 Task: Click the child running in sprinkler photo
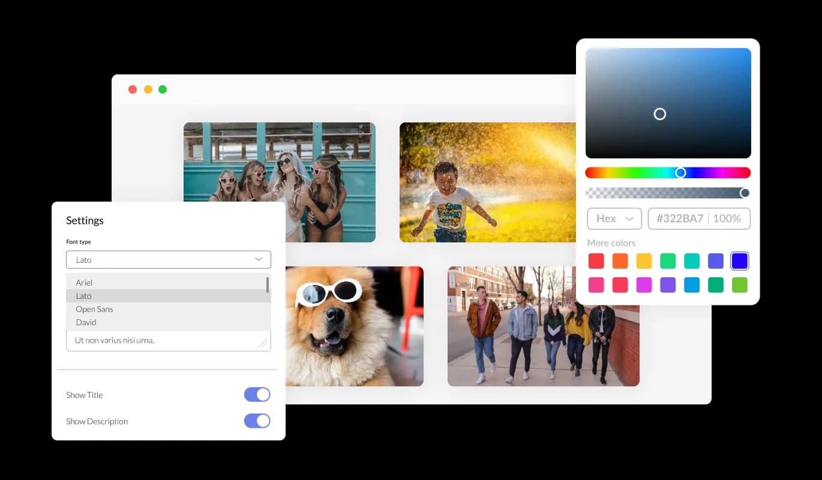(486, 182)
